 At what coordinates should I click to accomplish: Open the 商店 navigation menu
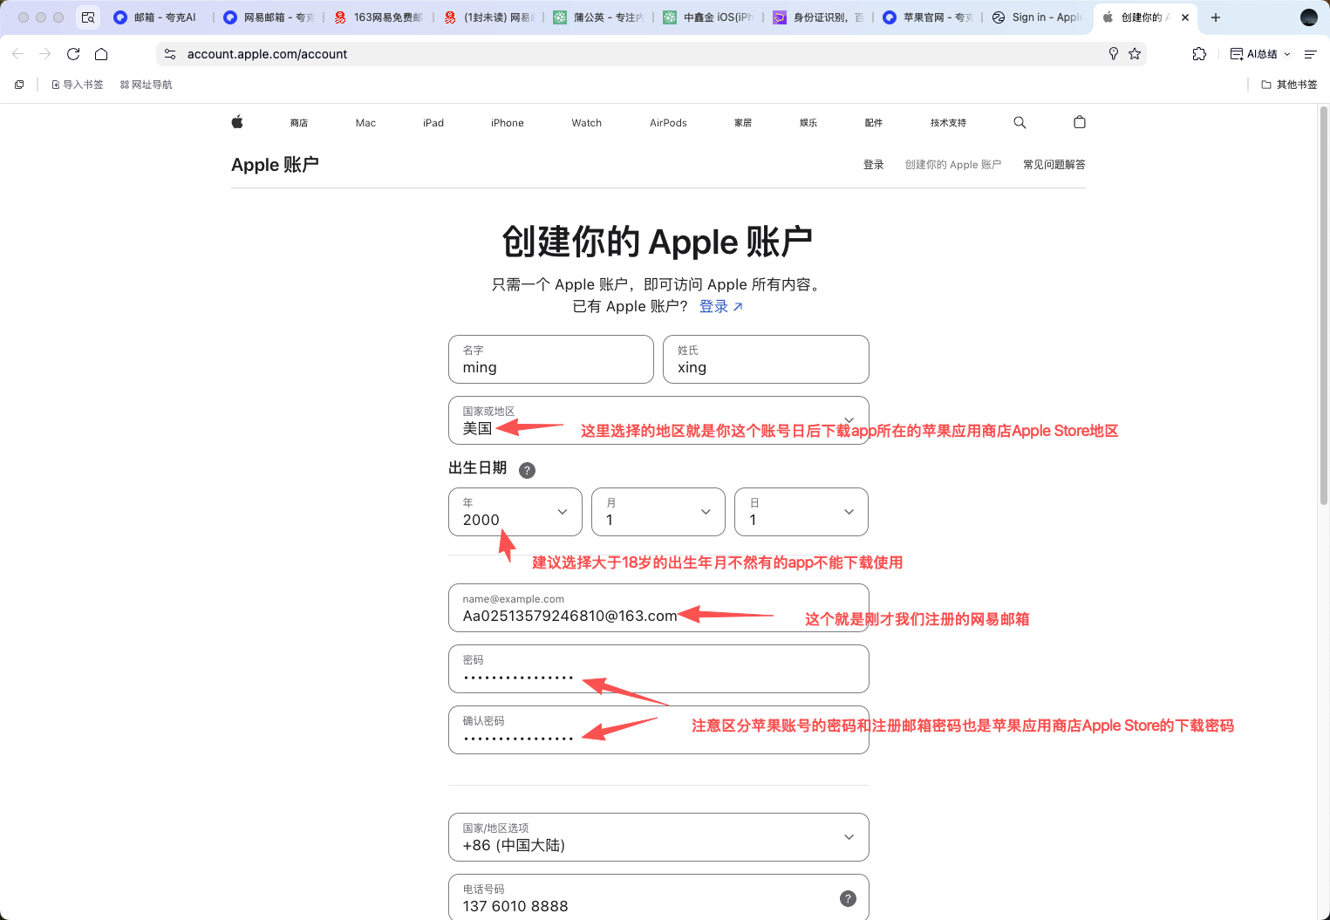(299, 123)
